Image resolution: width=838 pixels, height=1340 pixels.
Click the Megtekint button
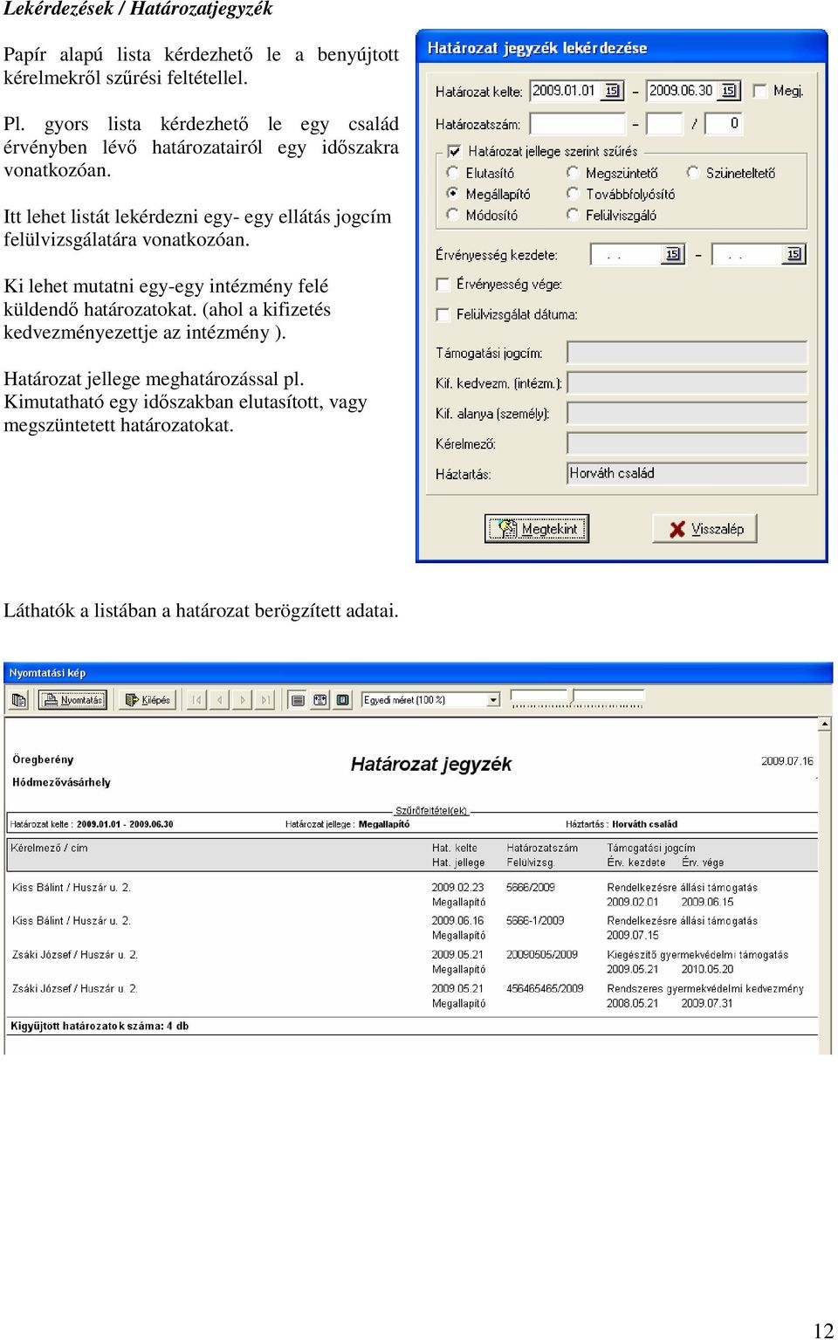pos(537,529)
